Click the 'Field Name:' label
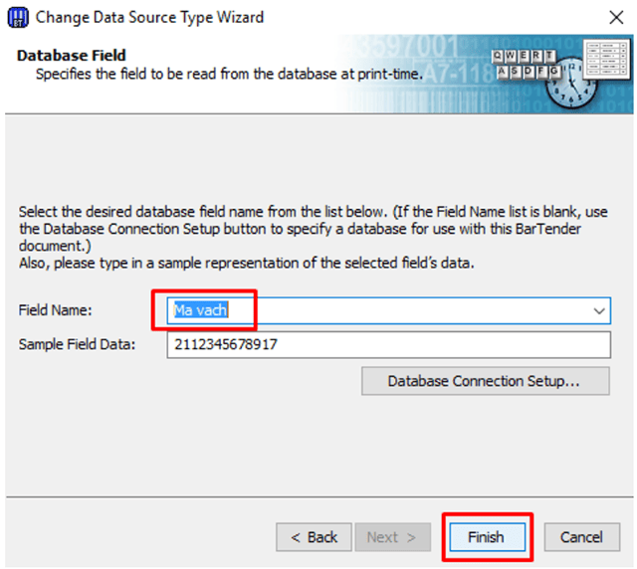Screen dimensions: 637x569 pos(55,310)
